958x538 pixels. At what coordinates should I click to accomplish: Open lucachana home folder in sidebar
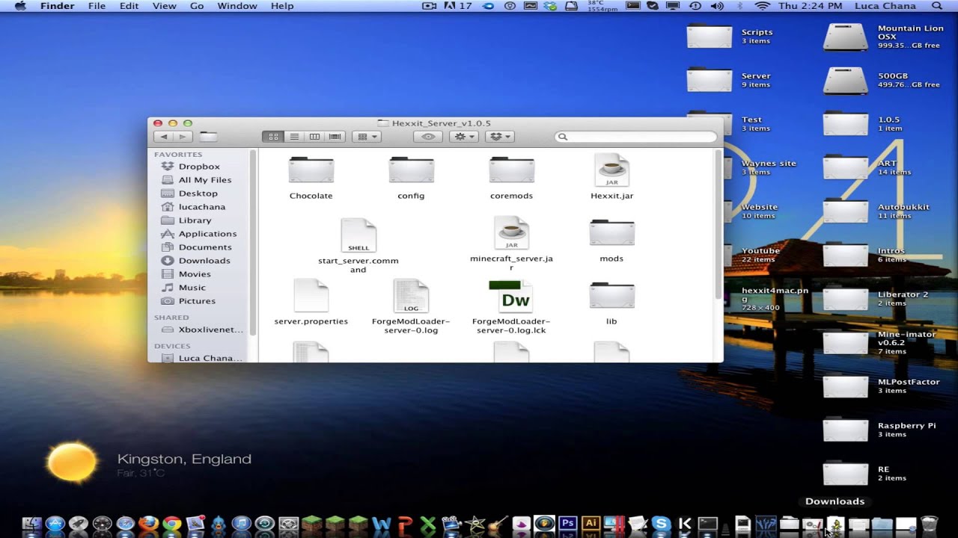[201, 207]
